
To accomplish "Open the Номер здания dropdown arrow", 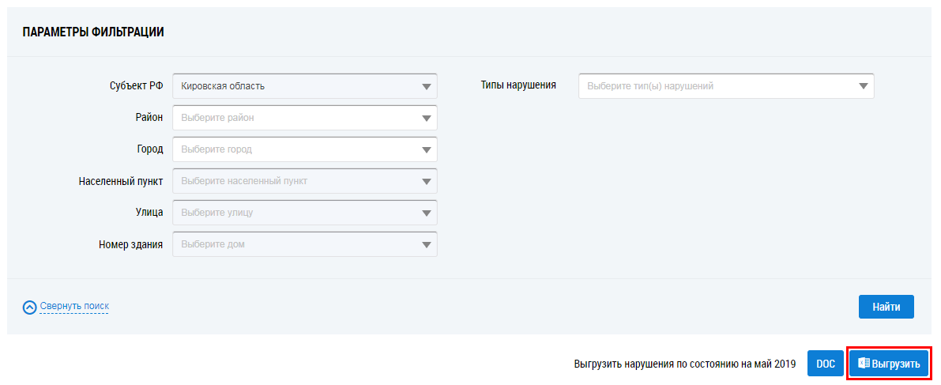I will [427, 244].
